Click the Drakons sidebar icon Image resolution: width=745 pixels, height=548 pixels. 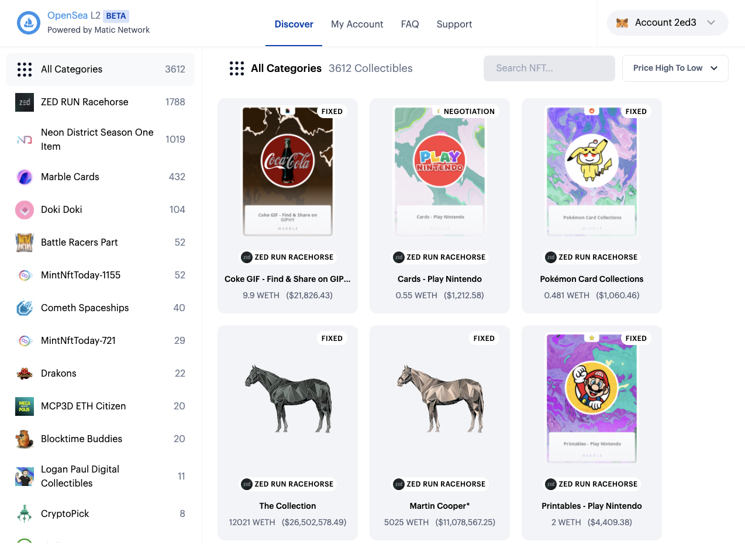coord(25,373)
